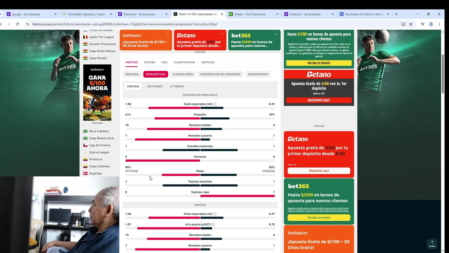Click the RECIBA SU BONUS button
This screenshot has height=253, width=449.
pyautogui.click(x=319, y=63)
